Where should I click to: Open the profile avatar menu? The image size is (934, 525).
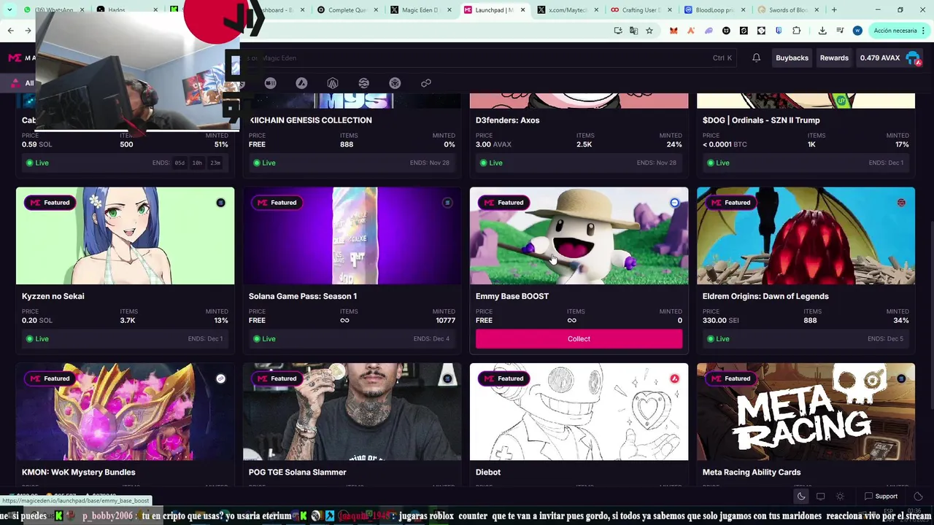tap(913, 58)
